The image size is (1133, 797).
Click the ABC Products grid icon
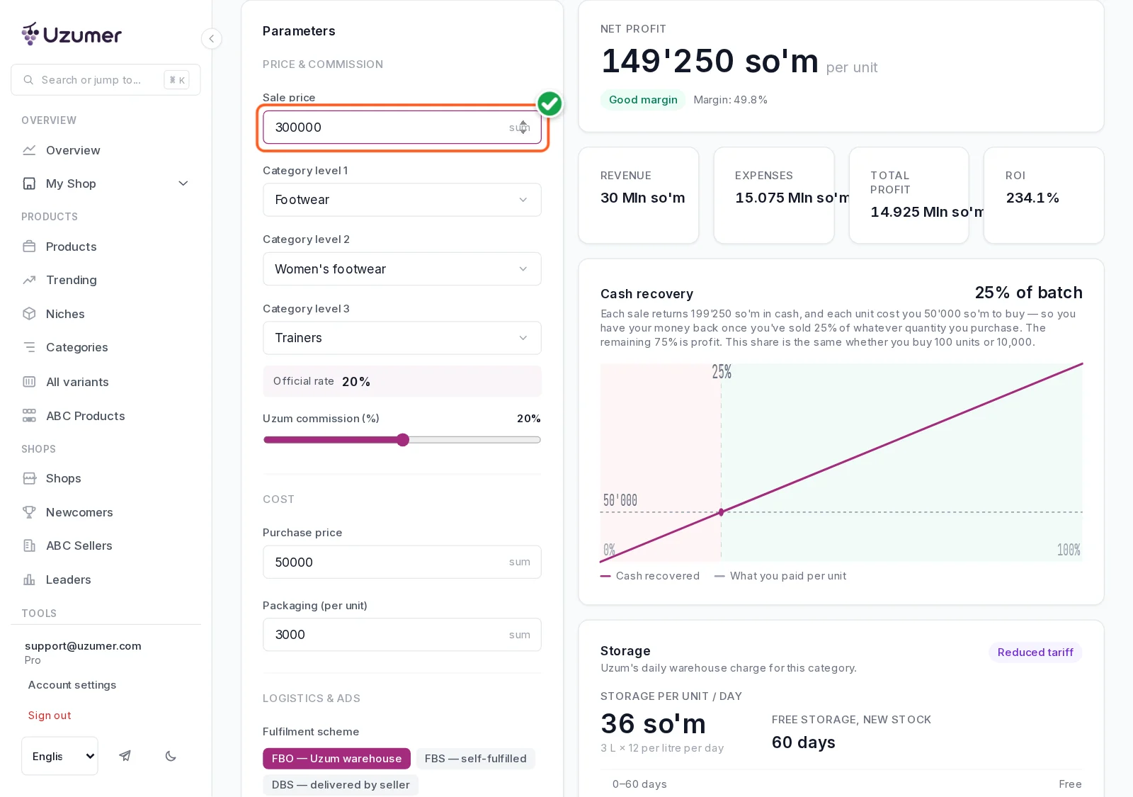click(x=29, y=416)
